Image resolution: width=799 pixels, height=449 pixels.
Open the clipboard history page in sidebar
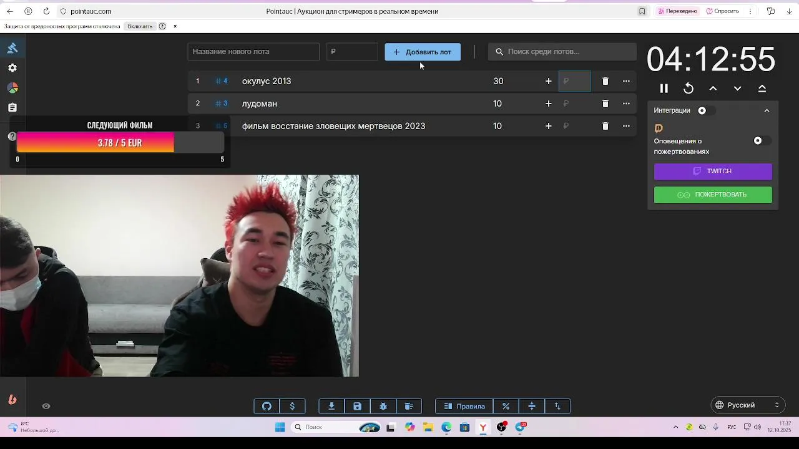click(x=12, y=108)
